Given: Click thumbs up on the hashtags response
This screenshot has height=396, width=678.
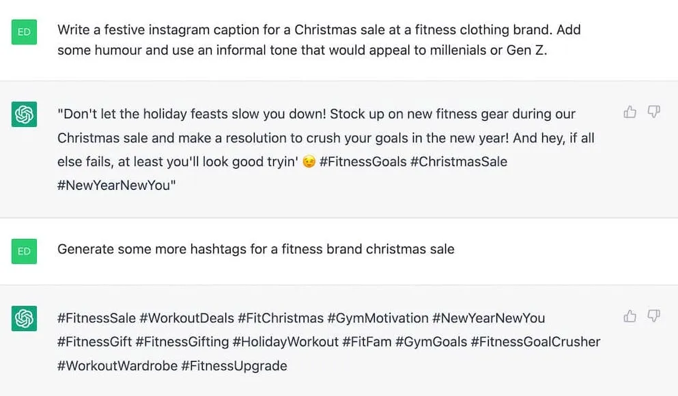Looking at the screenshot, I should point(630,316).
